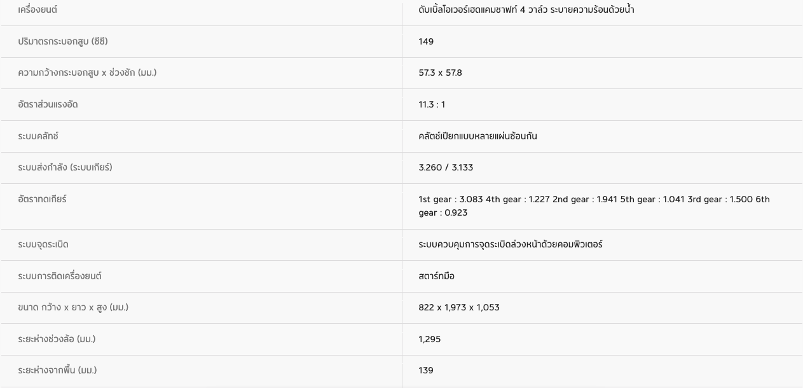Click the ปริมาตรกระบอกสูบ (ซีซี) label
Viewport: 803px width, 388px height.
[63, 41]
